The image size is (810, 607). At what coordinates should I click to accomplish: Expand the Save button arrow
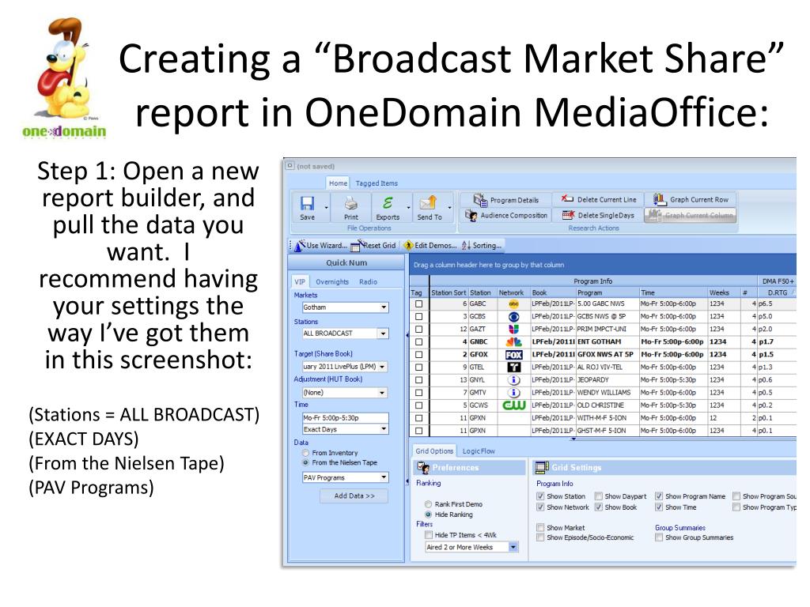tap(326, 208)
